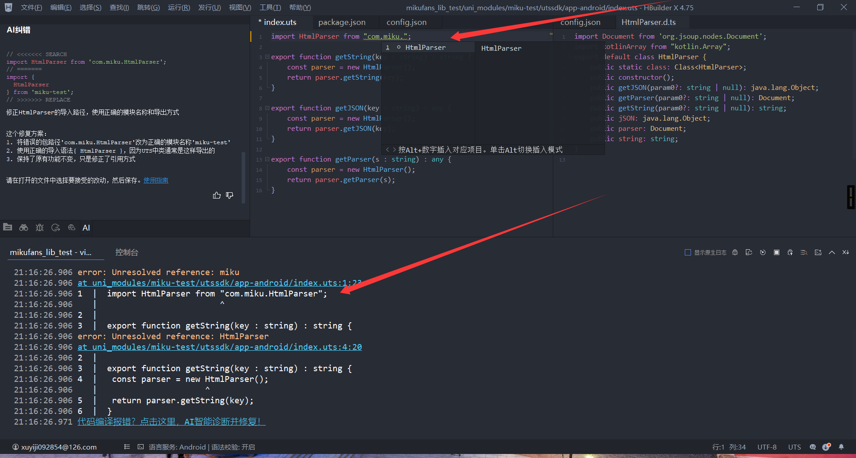Click the import path string on line 1
This screenshot has width=856, height=458.
click(386, 36)
